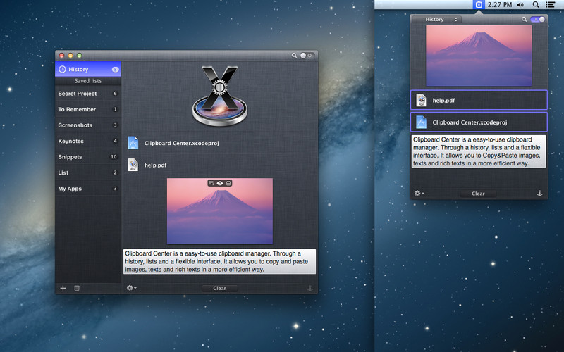
Task: Open gear settings menu in popup panel
Action: click(419, 193)
